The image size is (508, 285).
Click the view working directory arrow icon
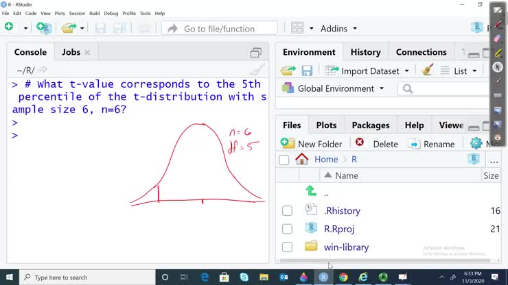click(43, 70)
